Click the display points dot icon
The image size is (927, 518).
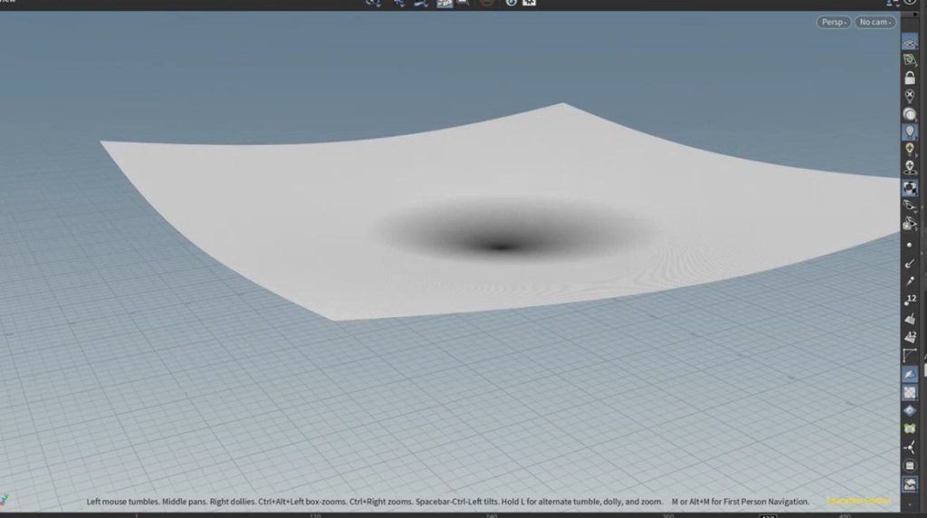click(x=910, y=245)
